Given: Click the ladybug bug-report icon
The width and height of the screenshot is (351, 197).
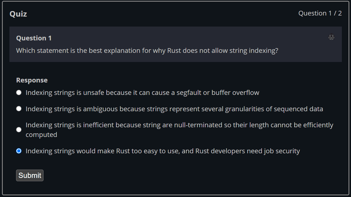Looking at the screenshot, I should point(331,37).
